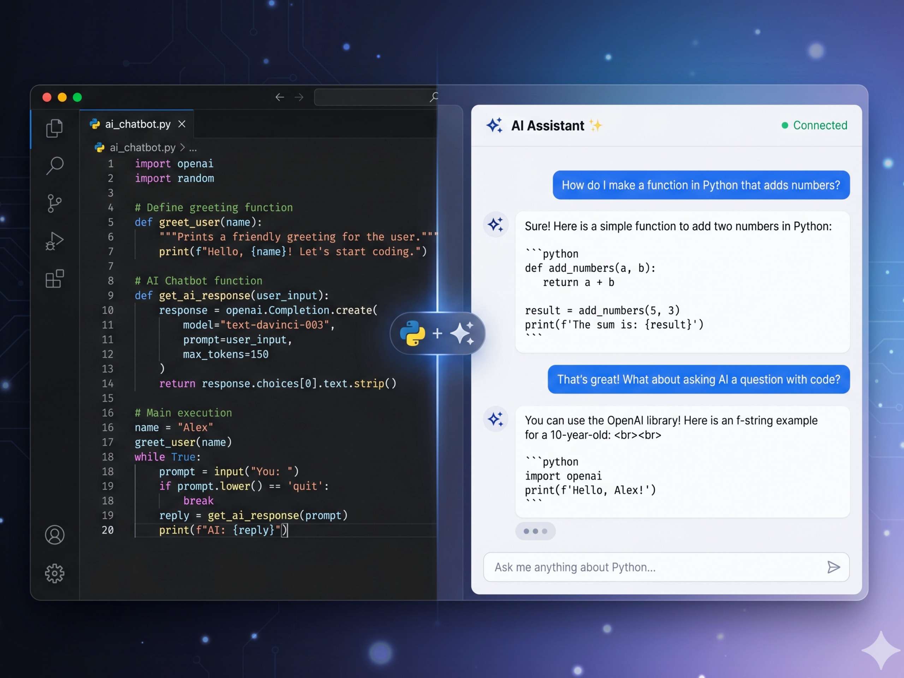
Task: Open the Source Control view
Action: point(54,203)
